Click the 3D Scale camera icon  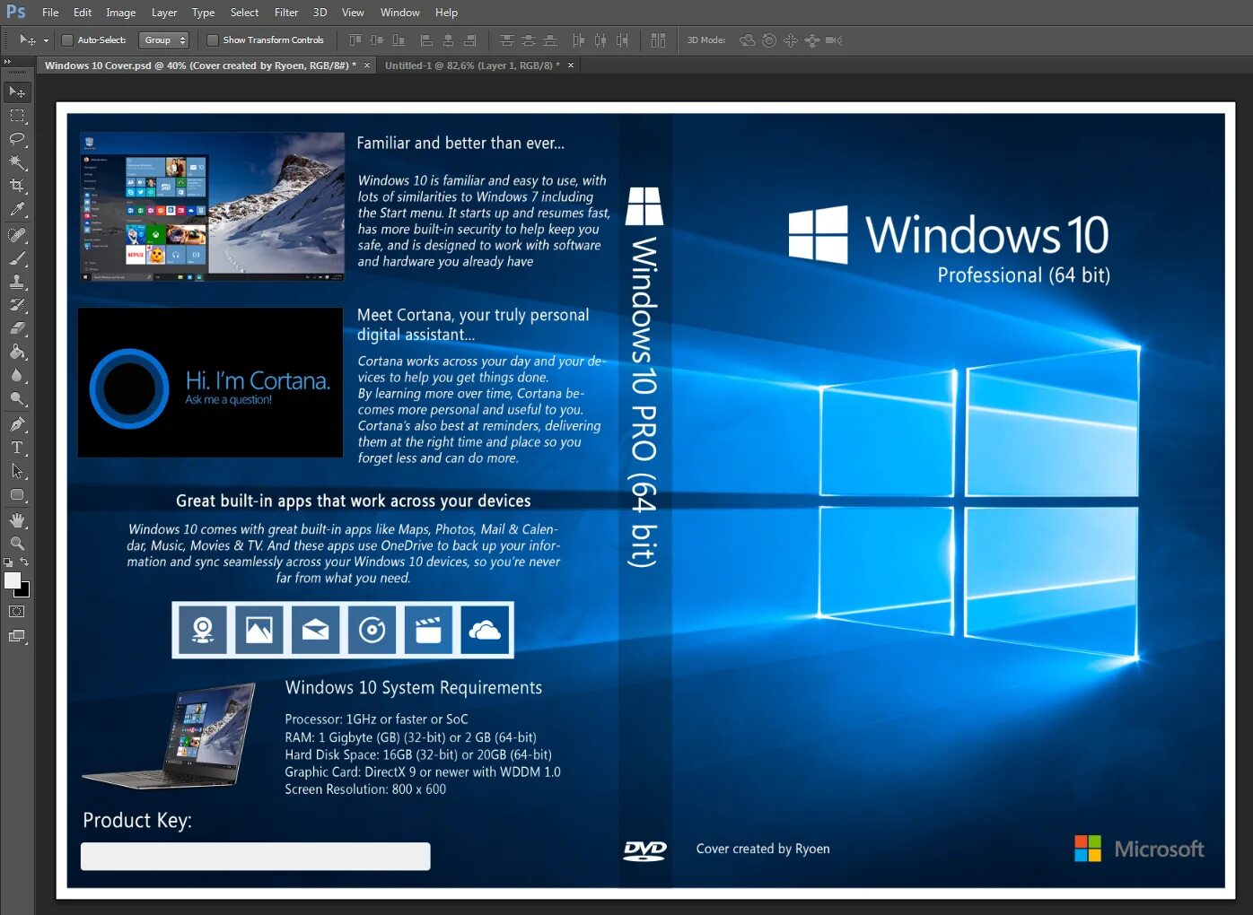pos(834,40)
